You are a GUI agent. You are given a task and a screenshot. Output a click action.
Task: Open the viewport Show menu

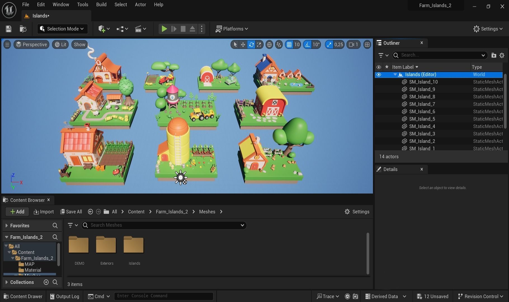pyautogui.click(x=79, y=44)
